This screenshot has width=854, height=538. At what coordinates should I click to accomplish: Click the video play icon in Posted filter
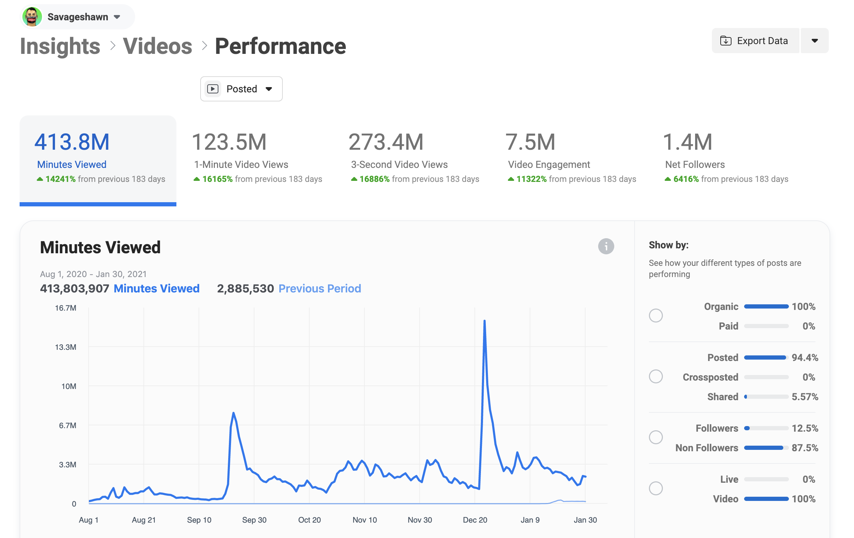[x=213, y=89]
